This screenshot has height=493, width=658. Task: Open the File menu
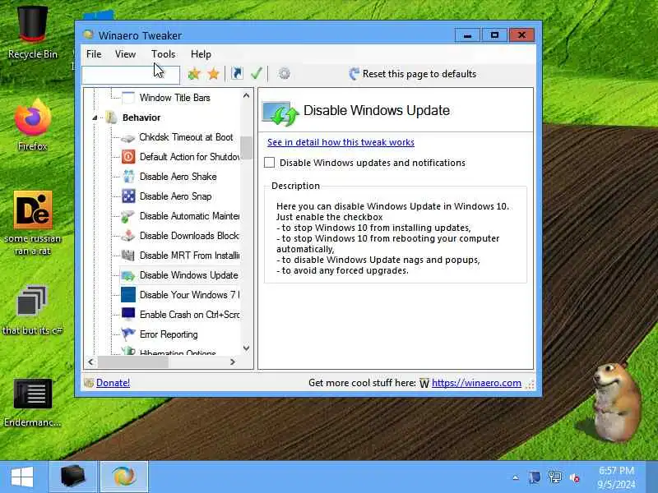pos(94,54)
